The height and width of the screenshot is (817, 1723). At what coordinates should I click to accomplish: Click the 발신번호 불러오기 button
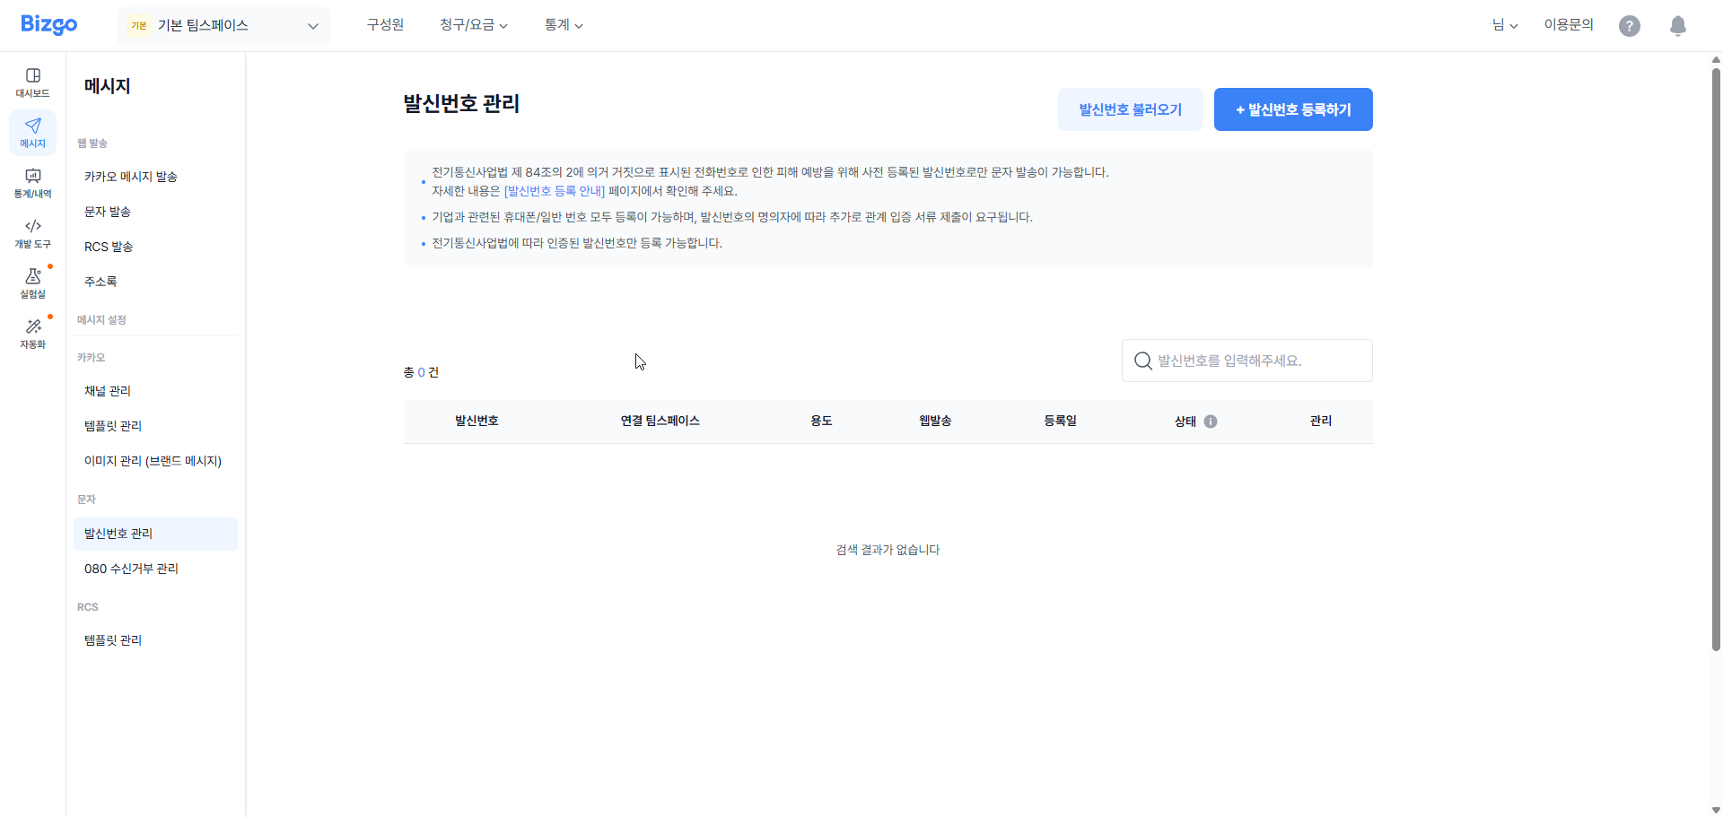coord(1130,109)
